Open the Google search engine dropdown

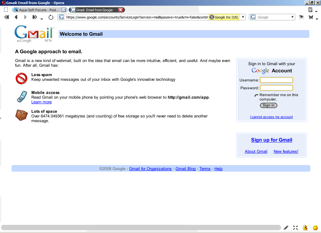pyautogui.click(x=292, y=17)
